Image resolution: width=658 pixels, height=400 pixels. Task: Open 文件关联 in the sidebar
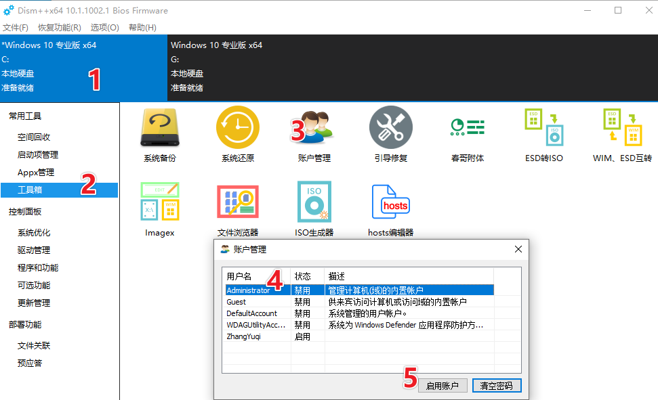[x=34, y=346]
